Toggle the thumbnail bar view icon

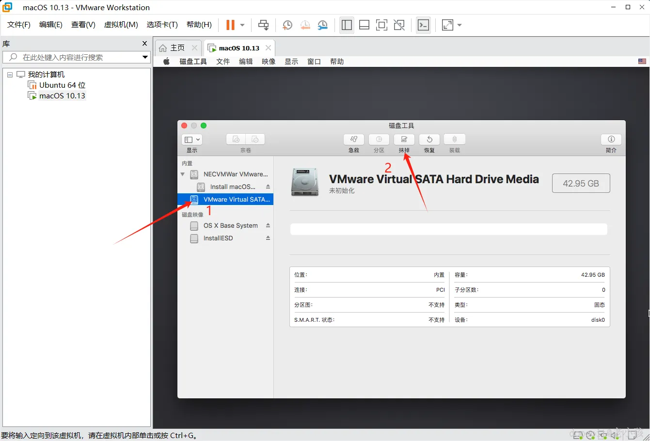click(x=364, y=25)
